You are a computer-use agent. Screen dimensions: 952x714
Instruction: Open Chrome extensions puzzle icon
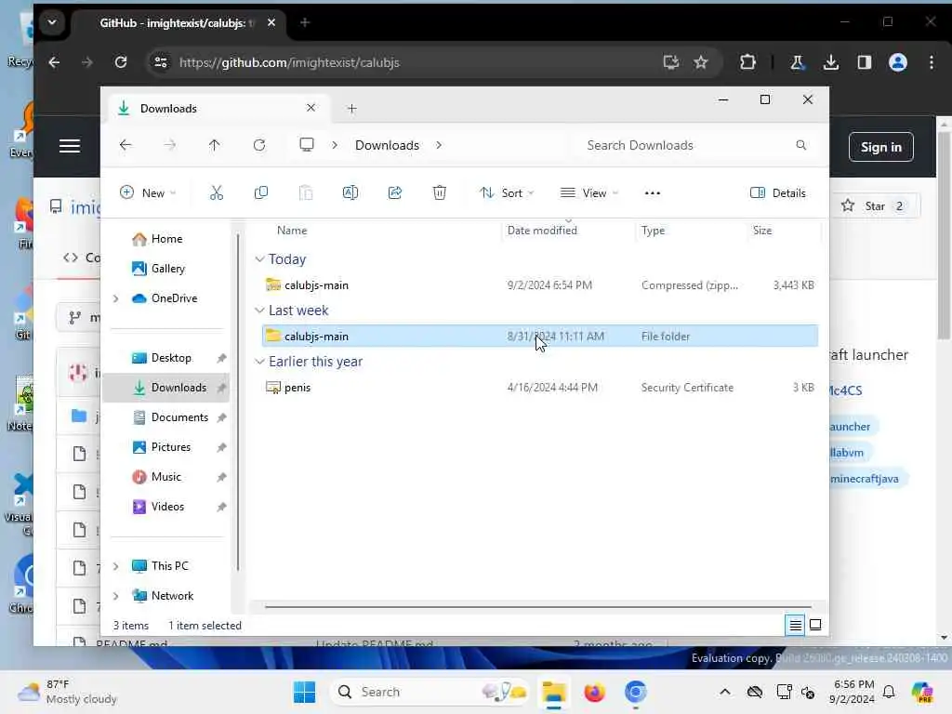coord(748,62)
